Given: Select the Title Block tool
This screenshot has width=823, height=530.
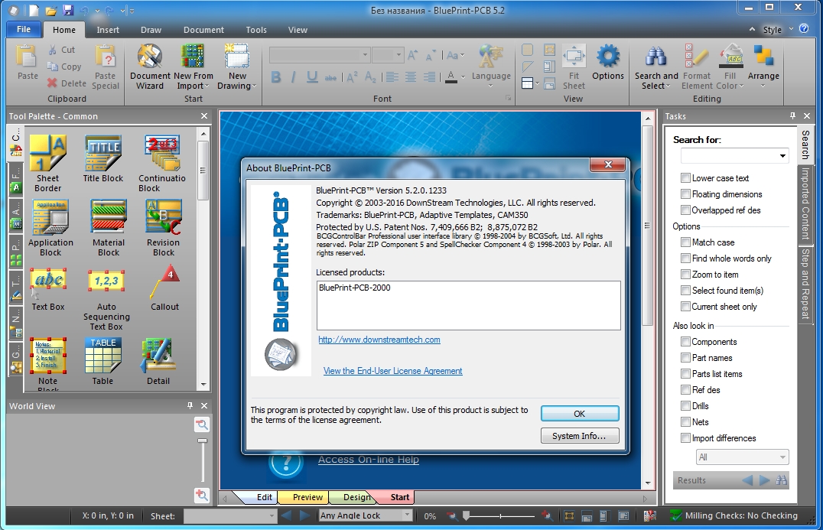Looking at the screenshot, I should click(102, 158).
